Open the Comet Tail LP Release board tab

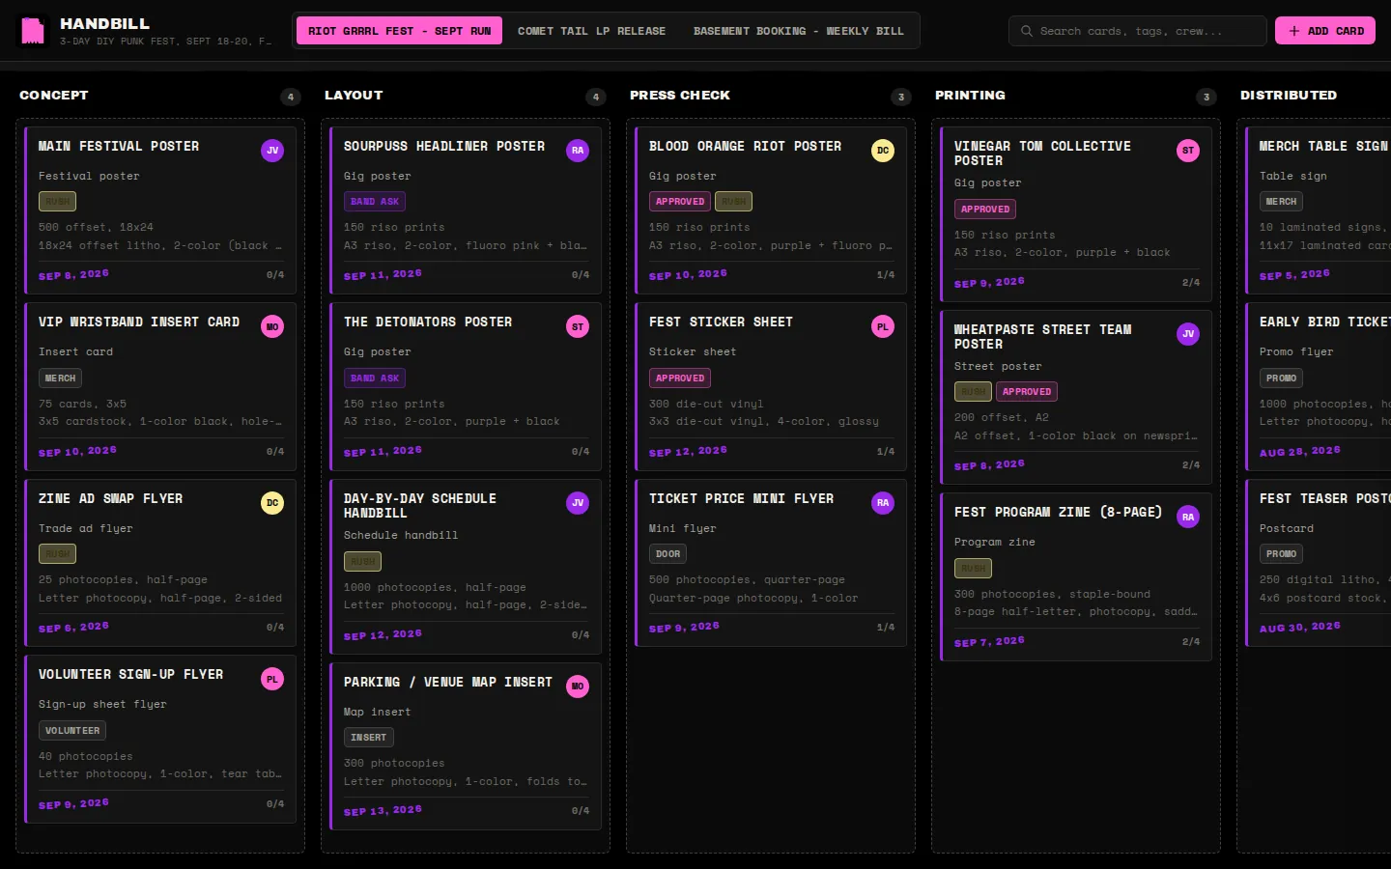pos(591,31)
